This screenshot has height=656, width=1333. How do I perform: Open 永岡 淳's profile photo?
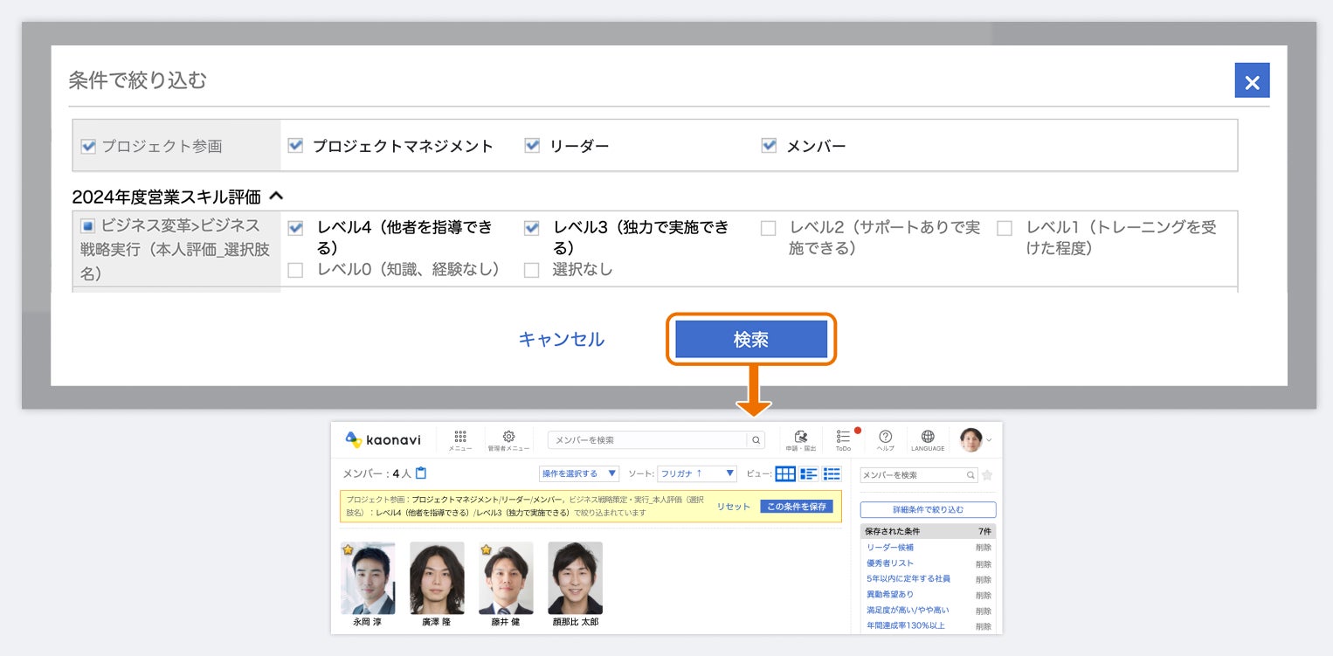368,578
